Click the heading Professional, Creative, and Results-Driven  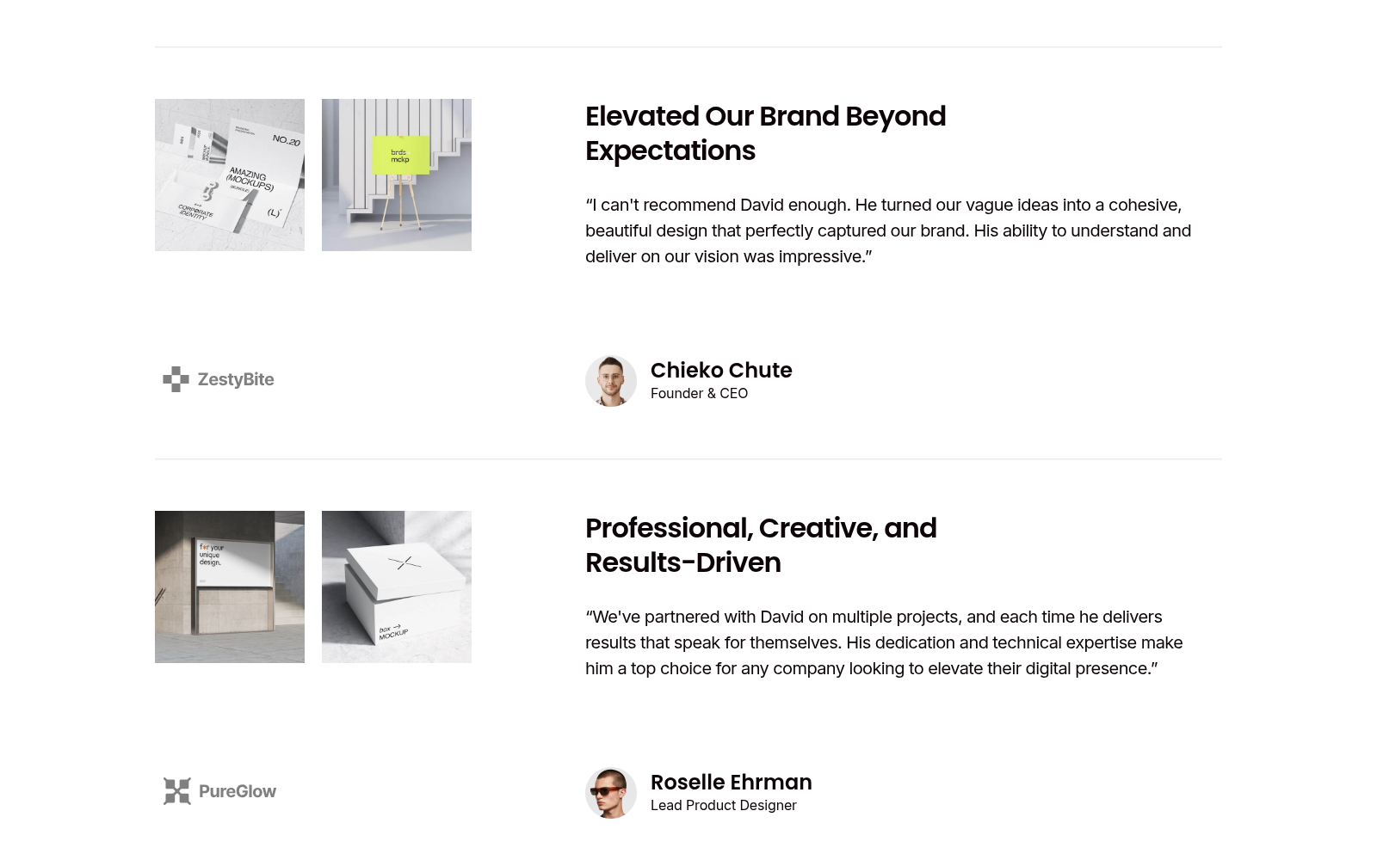pyautogui.click(x=761, y=545)
